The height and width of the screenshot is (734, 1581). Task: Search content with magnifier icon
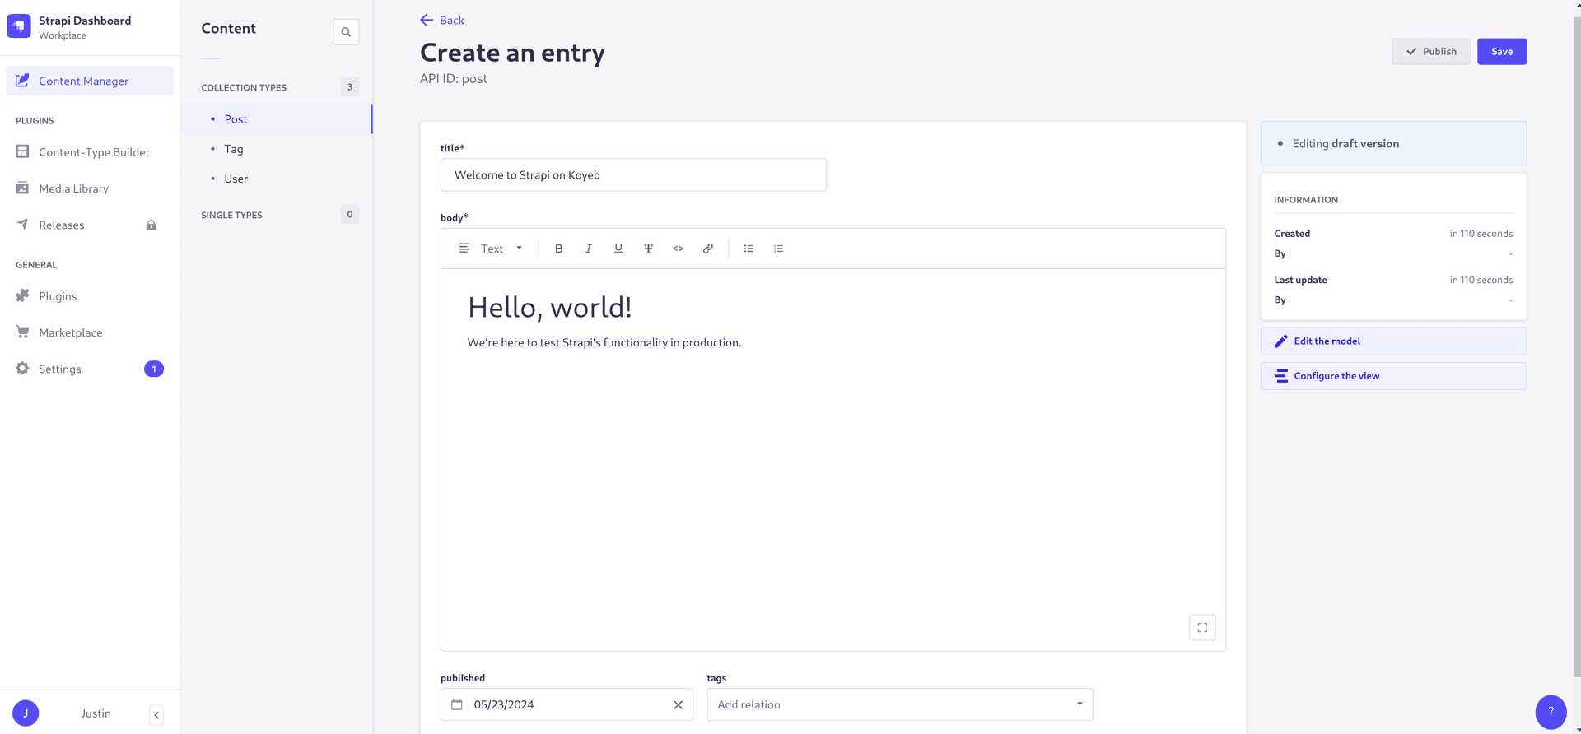(x=346, y=32)
